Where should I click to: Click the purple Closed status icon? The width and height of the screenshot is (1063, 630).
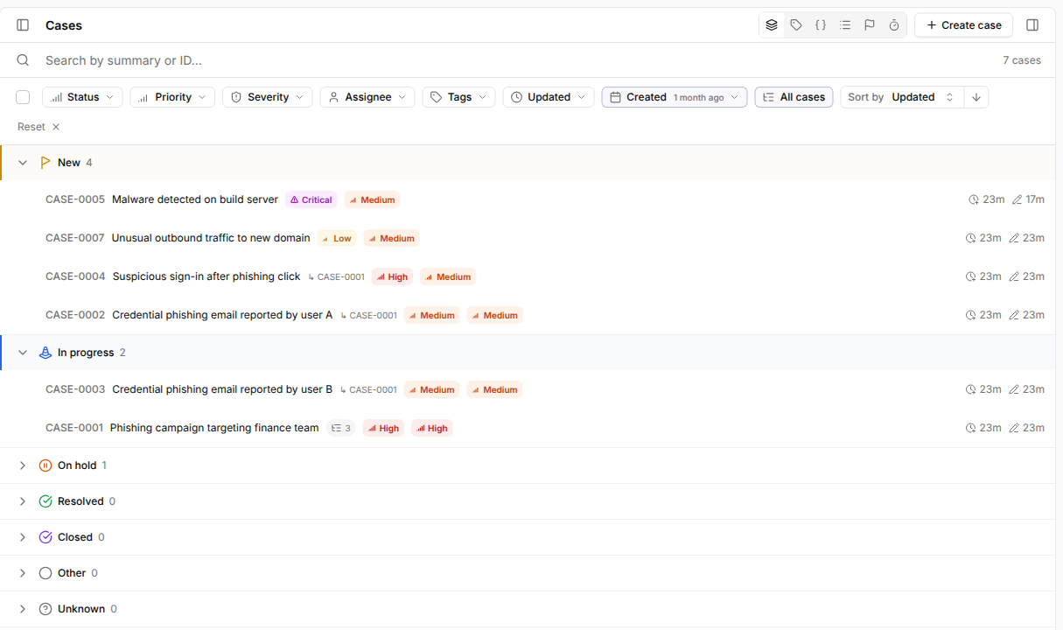tap(45, 537)
